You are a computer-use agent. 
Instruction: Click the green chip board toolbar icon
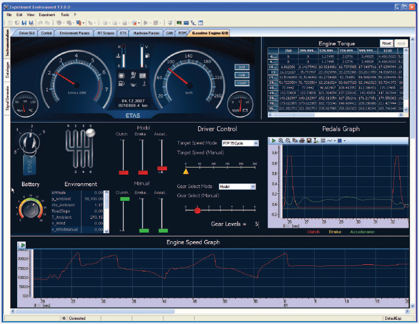[179, 23]
